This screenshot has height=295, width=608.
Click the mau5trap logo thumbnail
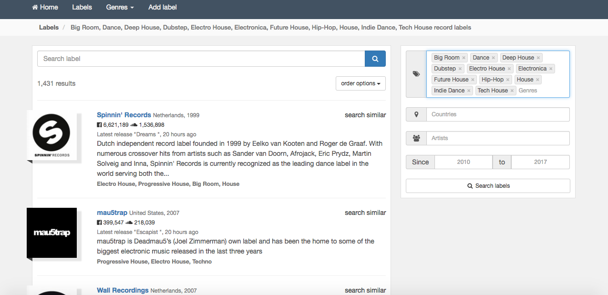click(52, 233)
